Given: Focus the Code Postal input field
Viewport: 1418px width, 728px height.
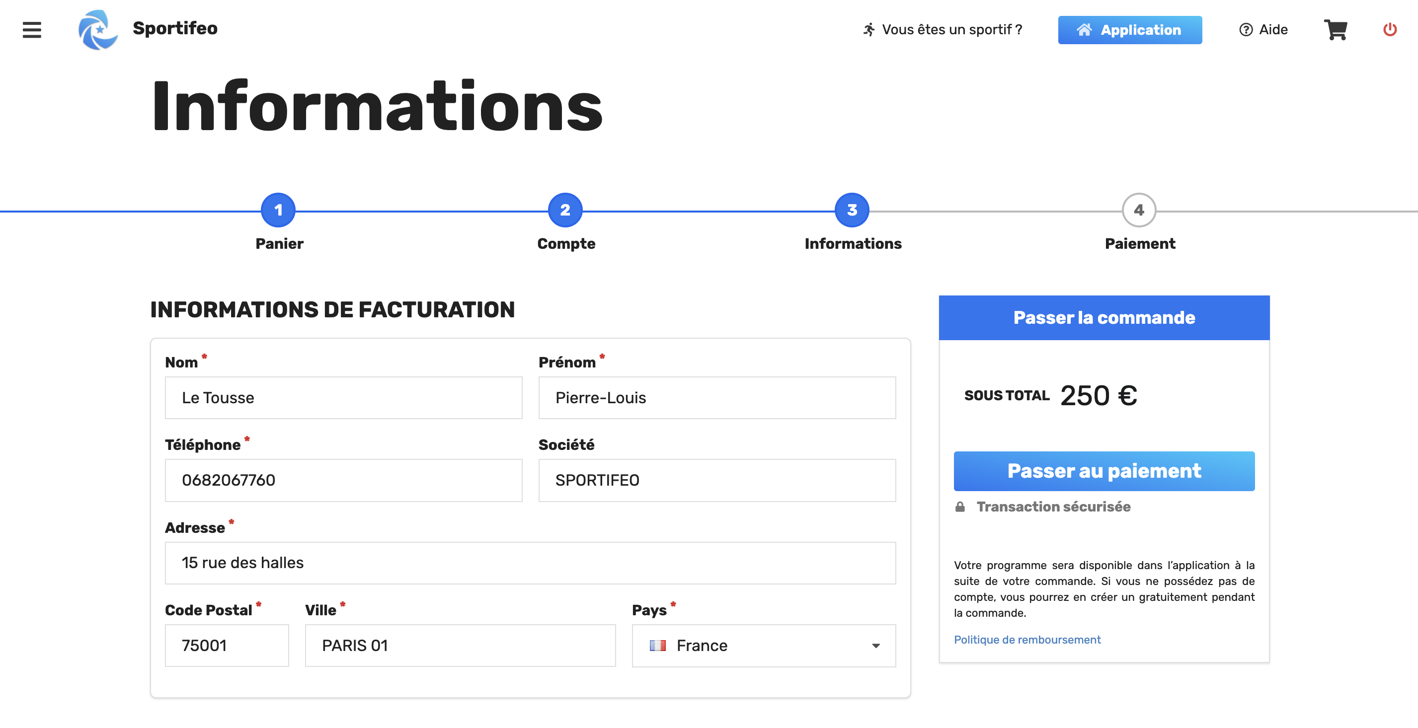Looking at the screenshot, I should click(227, 646).
